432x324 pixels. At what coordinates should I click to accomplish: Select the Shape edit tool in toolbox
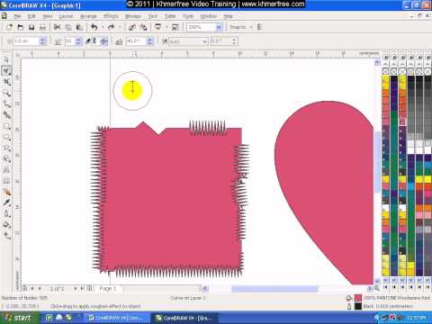point(6,71)
